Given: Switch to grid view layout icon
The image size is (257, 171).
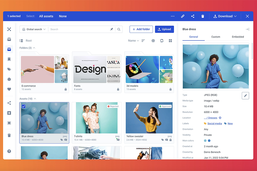Looking at the screenshot, I should (x=170, y=41).
